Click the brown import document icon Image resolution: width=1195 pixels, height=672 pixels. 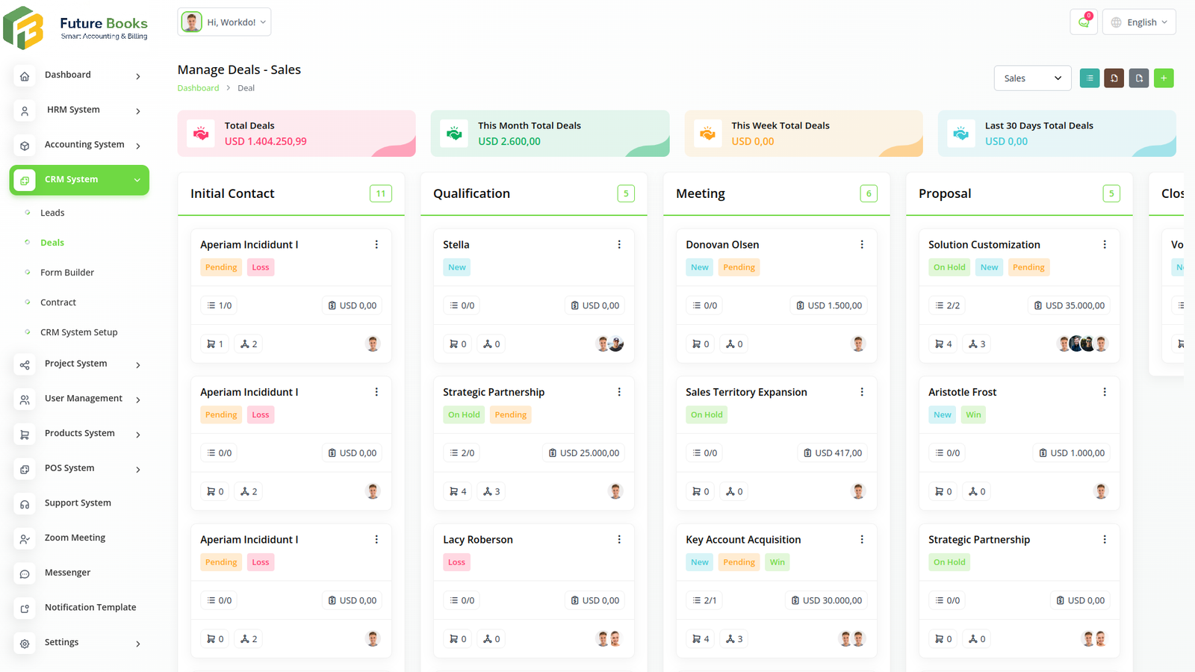click(1114, 78)
